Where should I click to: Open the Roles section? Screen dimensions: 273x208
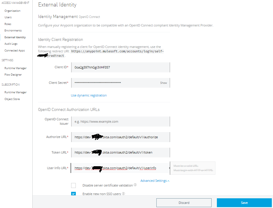8,24
